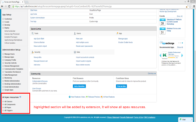Click the Jan 28 calendar event icon
The image size is (196, 122).
point(163,22)
